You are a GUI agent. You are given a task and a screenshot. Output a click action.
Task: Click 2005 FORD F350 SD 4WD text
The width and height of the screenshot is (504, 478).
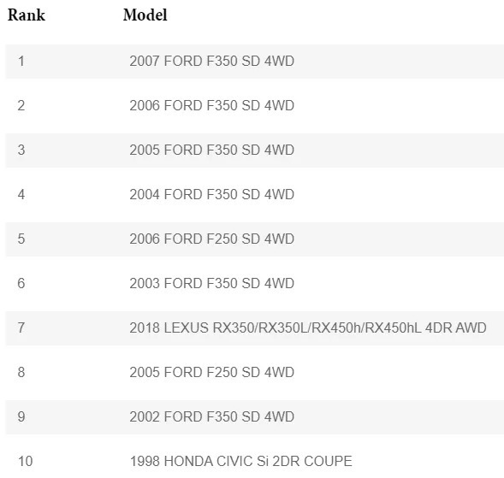212,150
